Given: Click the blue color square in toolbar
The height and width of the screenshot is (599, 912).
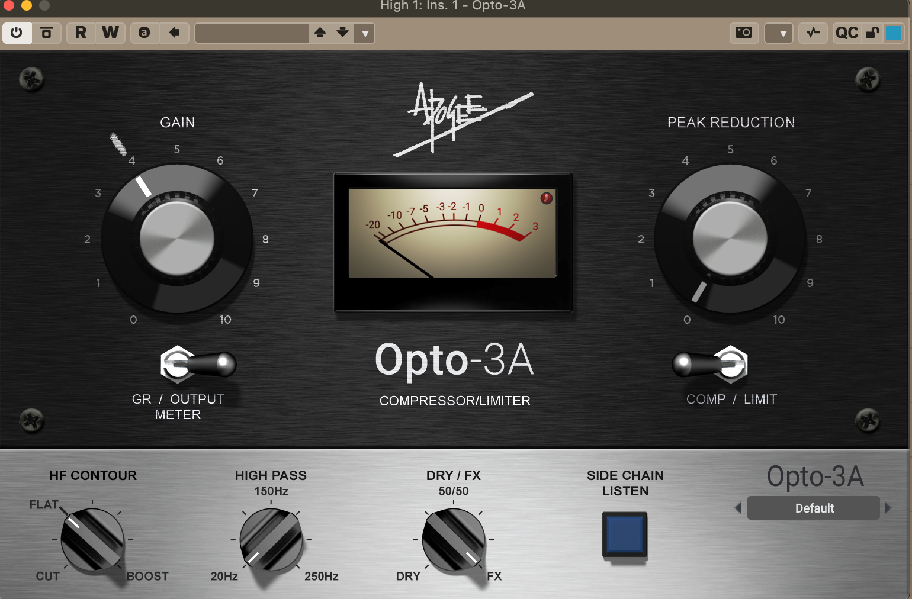Looking at the screenshot, I should click(893, 33).
